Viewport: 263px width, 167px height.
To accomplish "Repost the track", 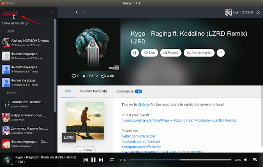I will 171,53.
